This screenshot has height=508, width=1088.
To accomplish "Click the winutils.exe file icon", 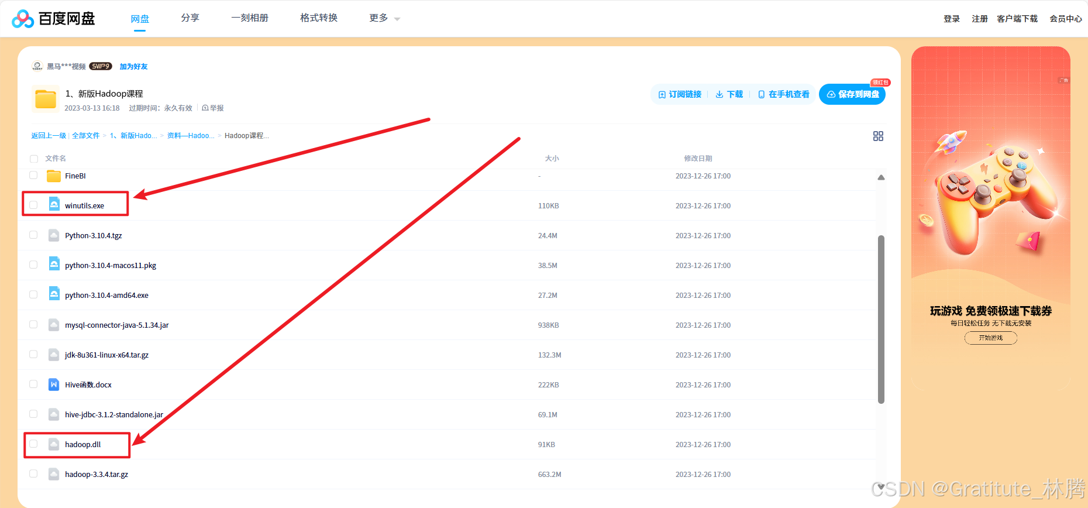I will click(54, 205).
